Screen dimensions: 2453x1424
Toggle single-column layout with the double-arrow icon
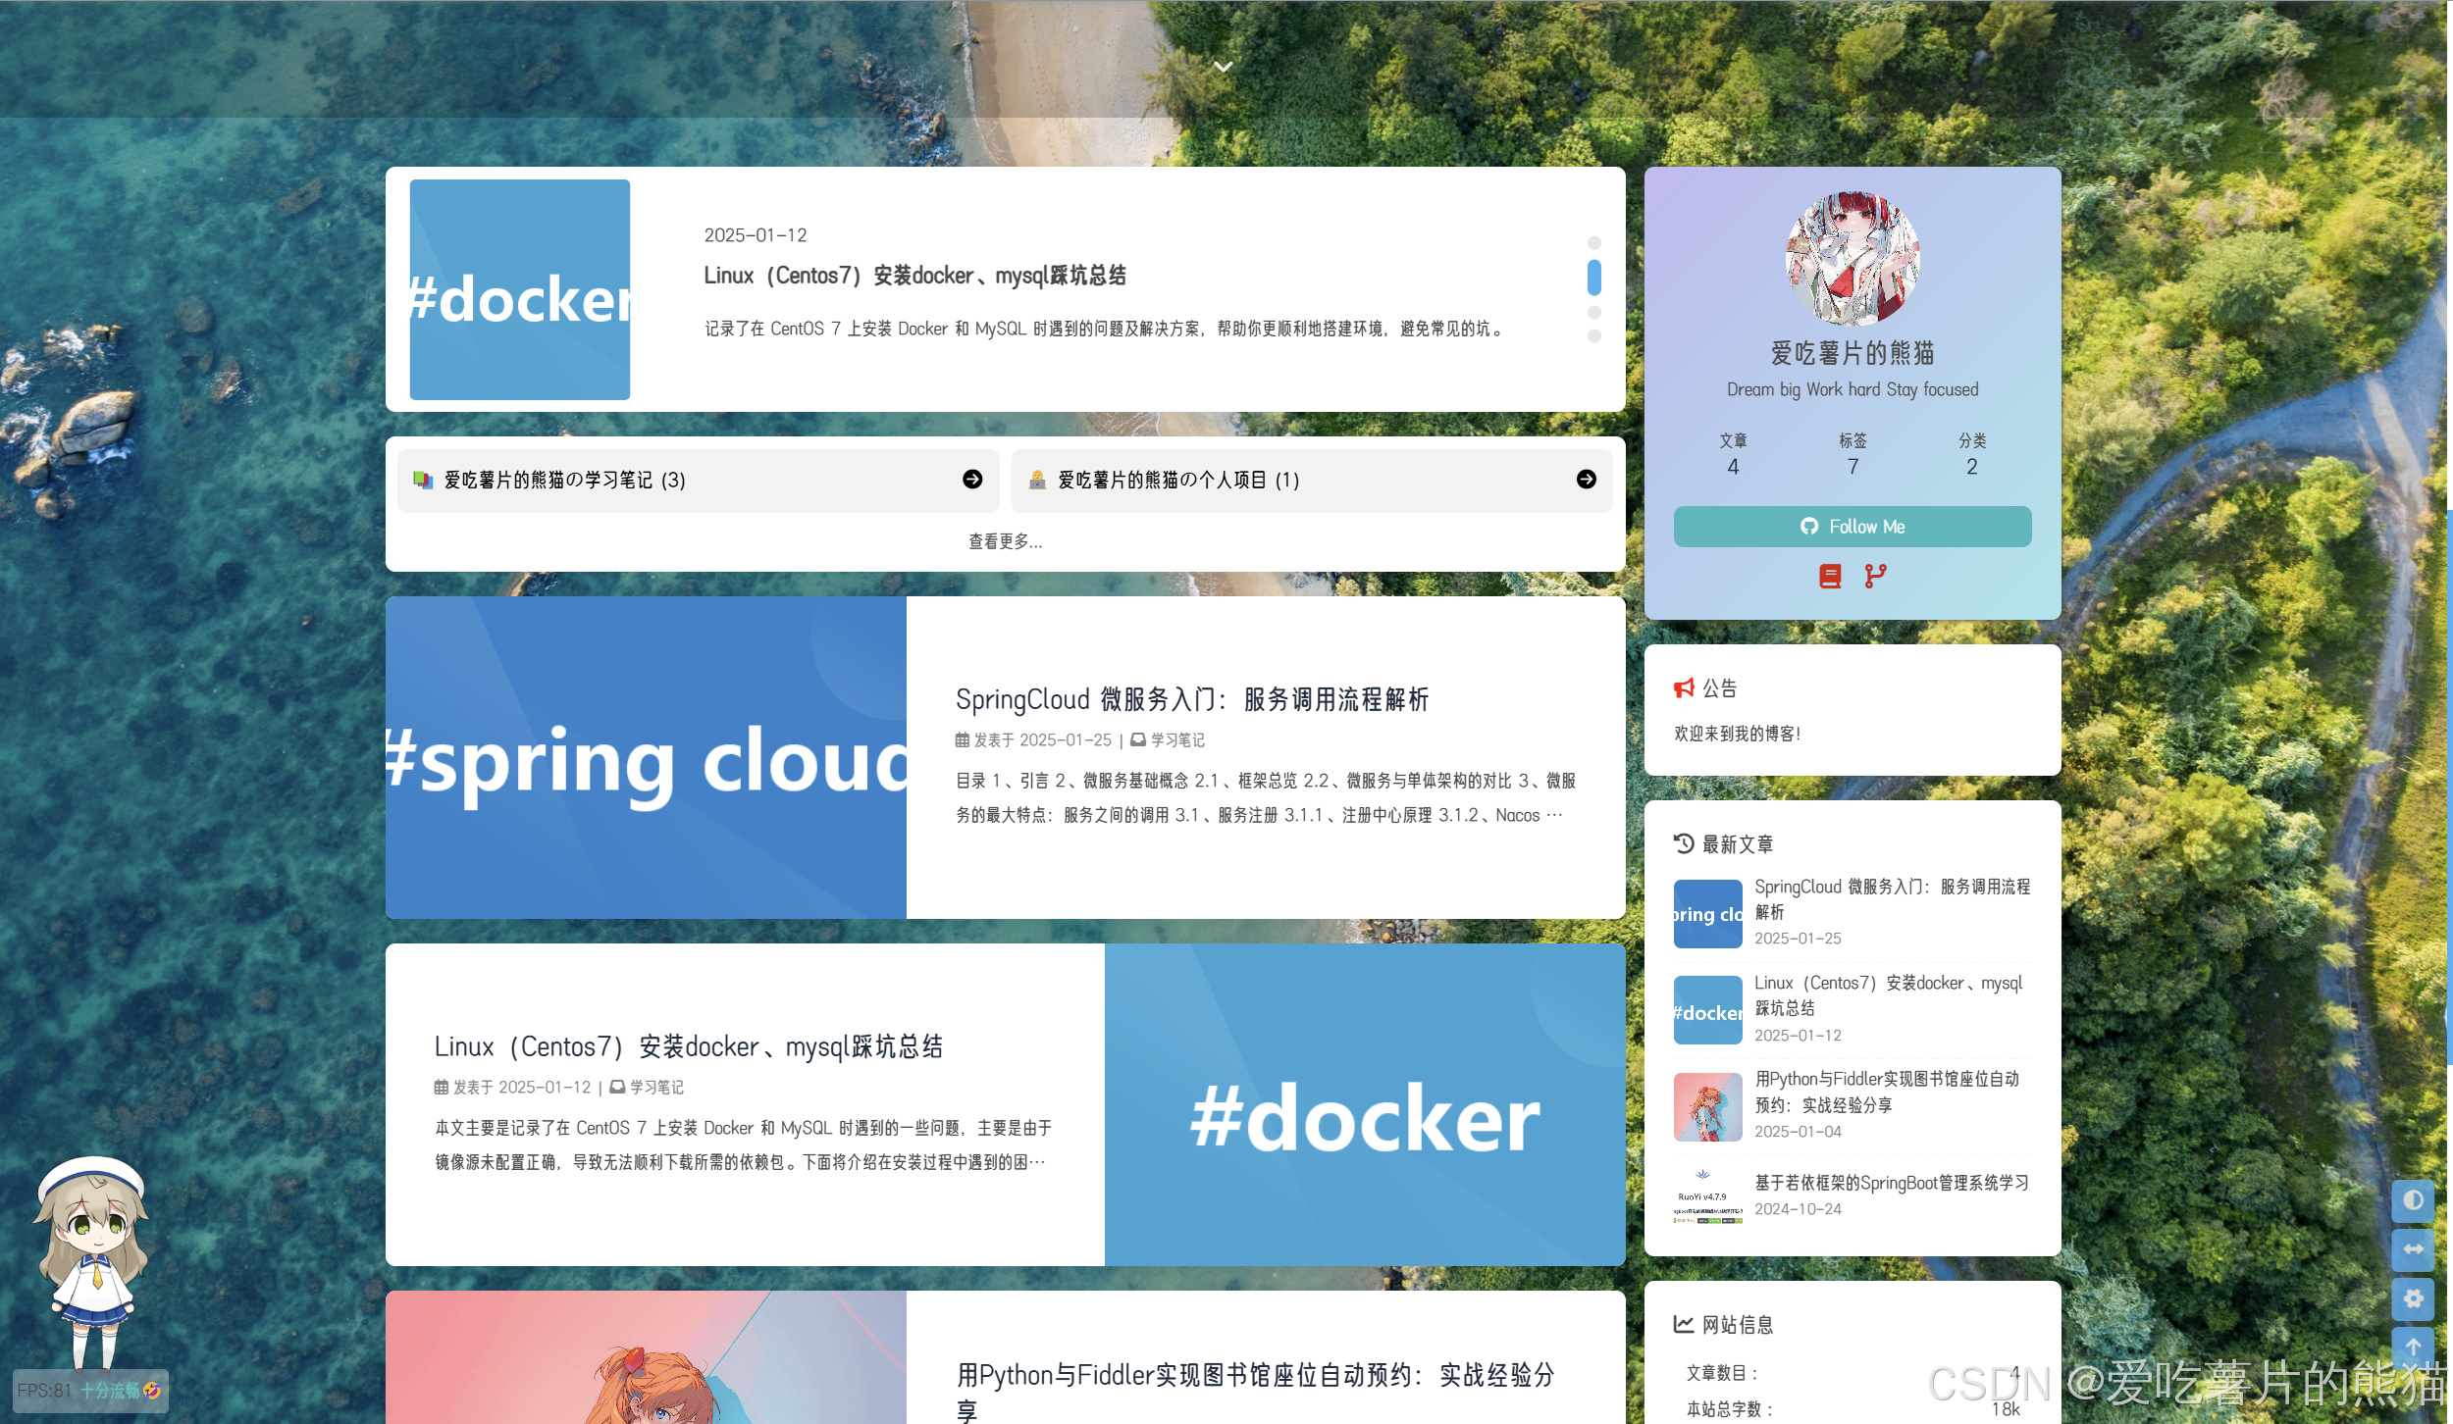click(2413, 1249)
